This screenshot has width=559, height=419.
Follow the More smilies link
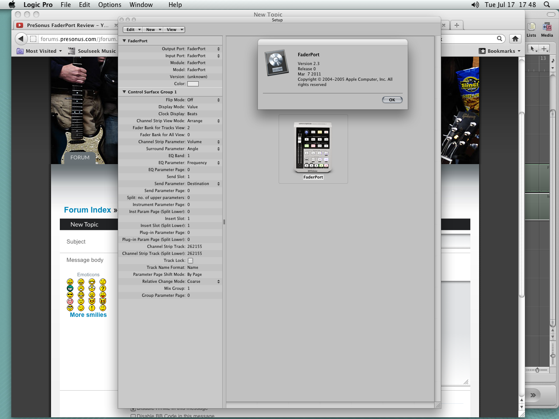point(88,315)
